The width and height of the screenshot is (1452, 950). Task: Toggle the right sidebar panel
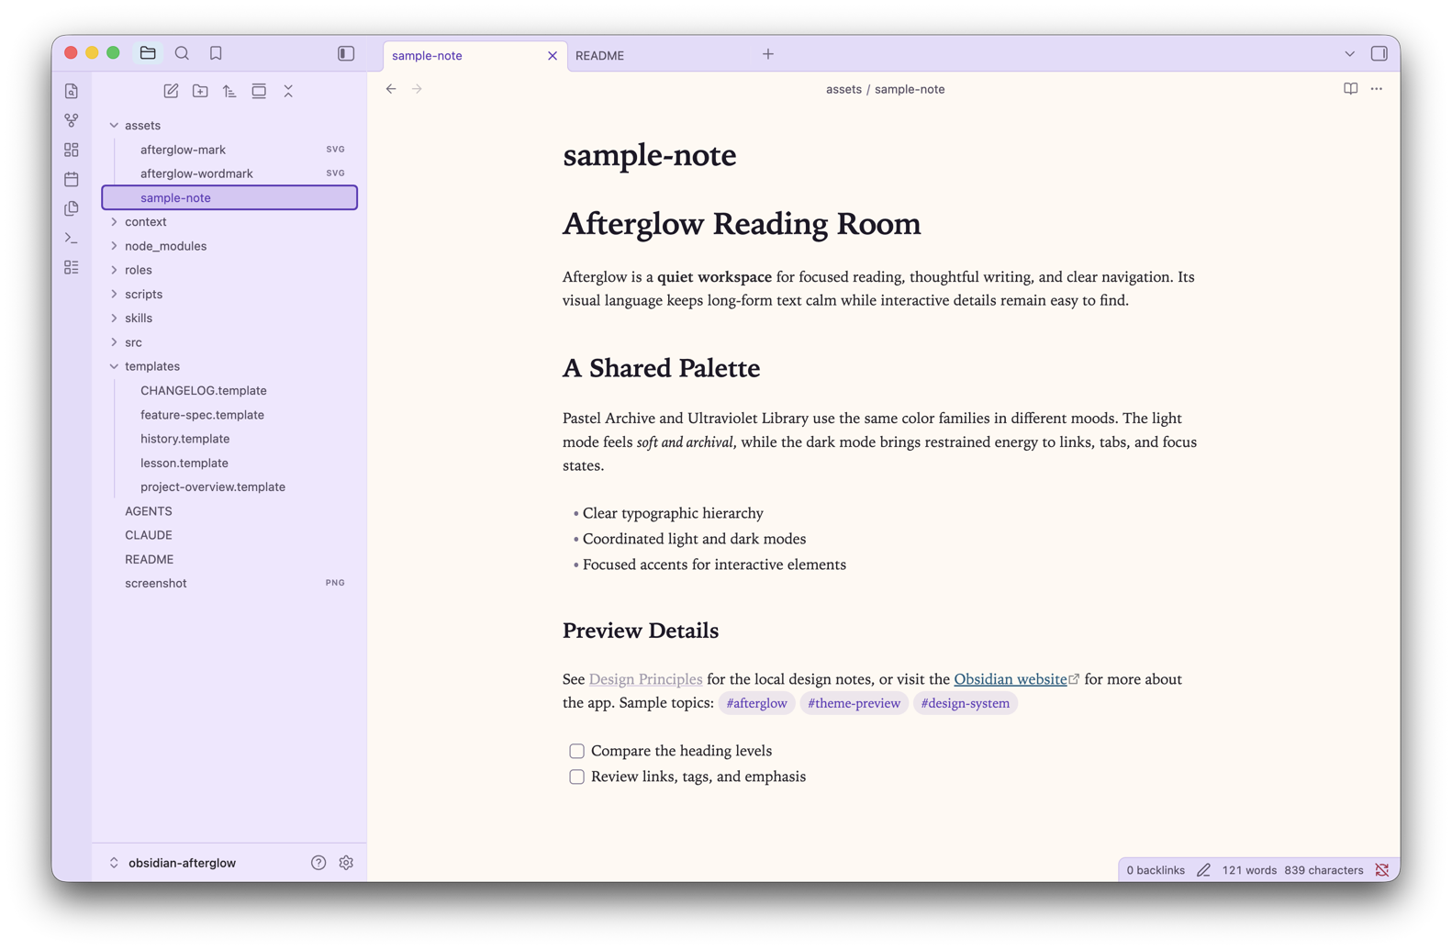coord(1379,53)
